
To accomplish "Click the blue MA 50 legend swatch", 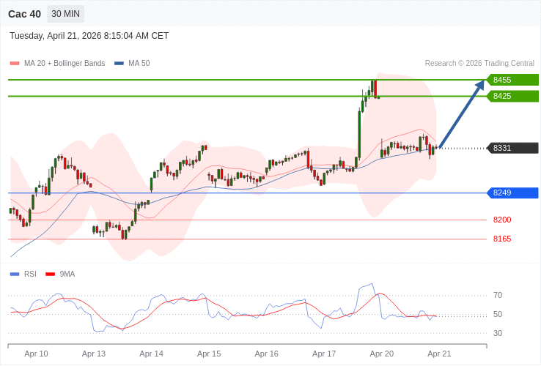I will (119, 64).
